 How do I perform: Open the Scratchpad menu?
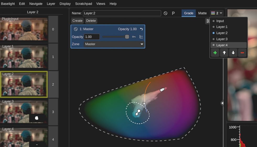pos(83,4)
